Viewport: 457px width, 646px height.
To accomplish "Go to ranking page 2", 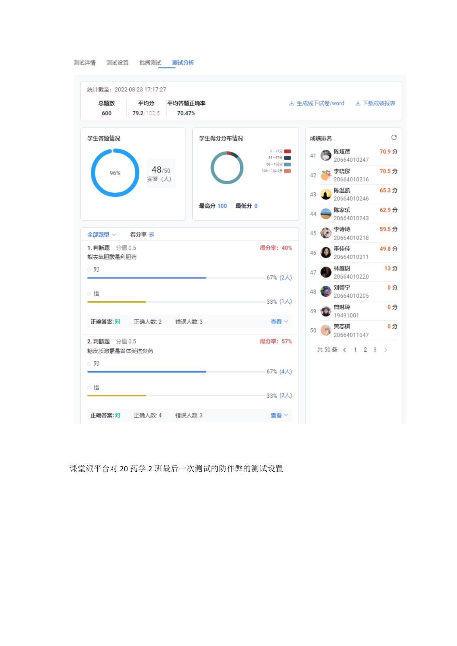I will [x=365, y=350].
